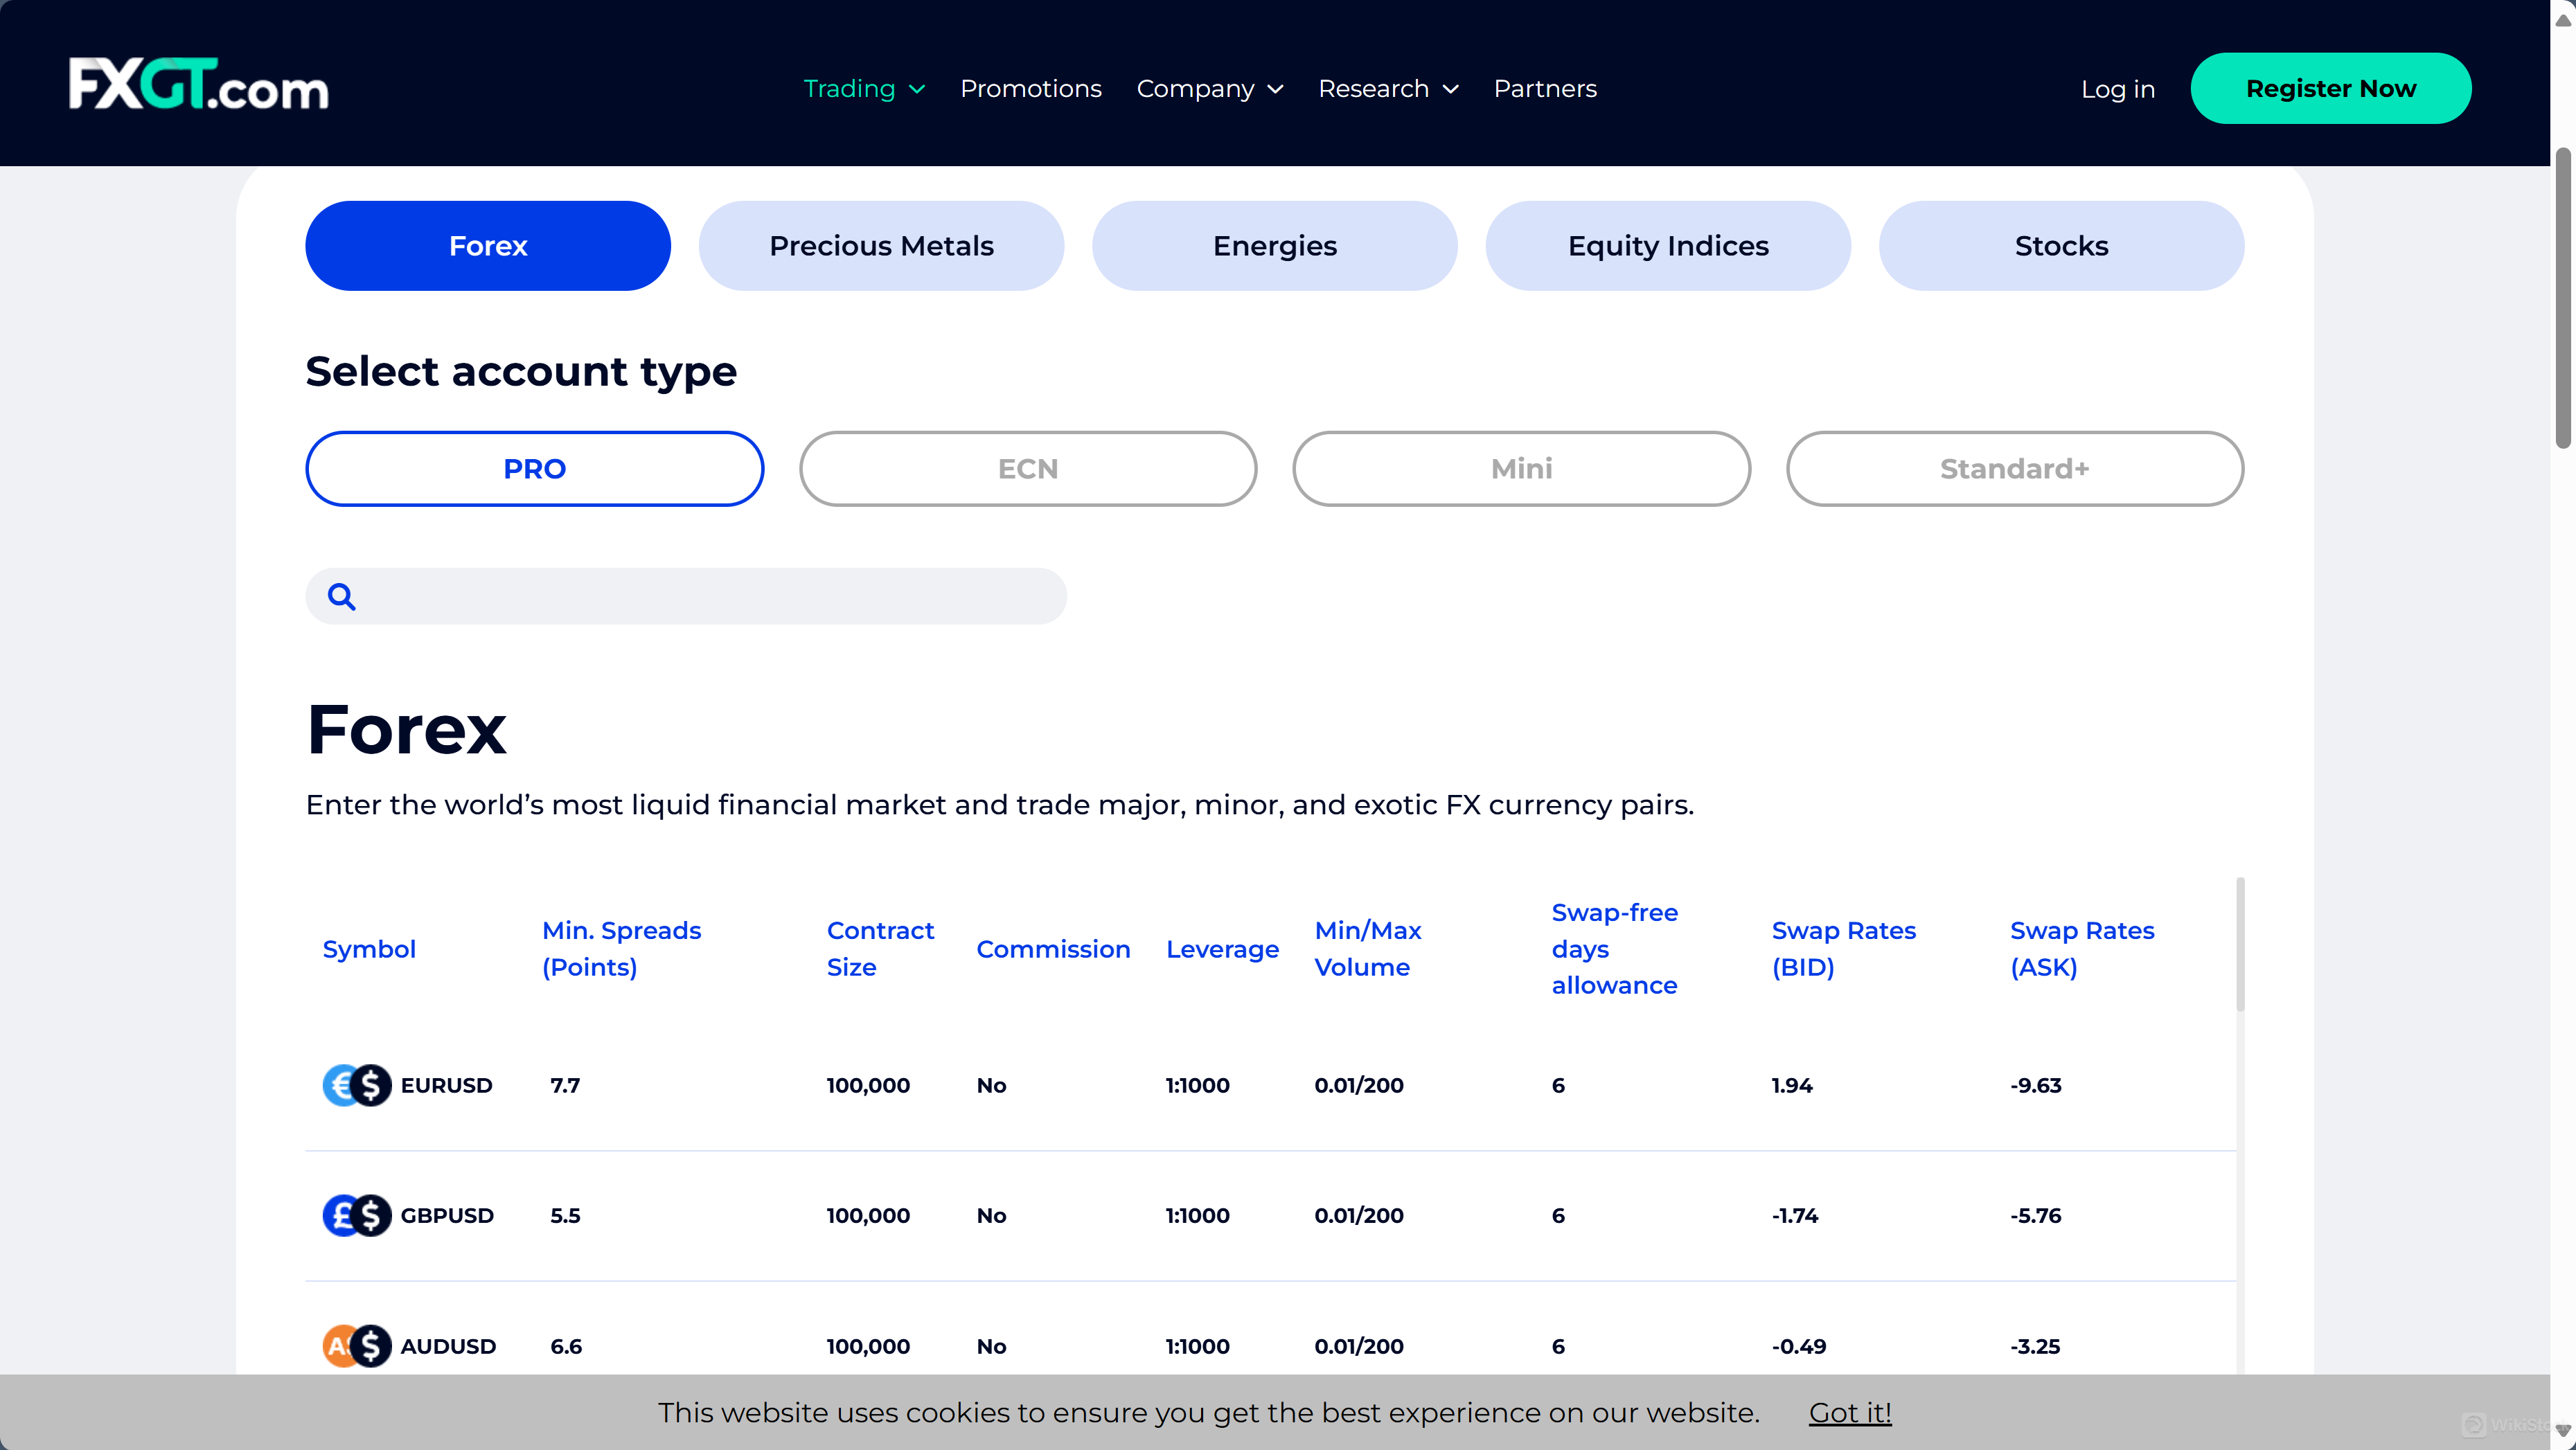Expand the Research menu dropdown
The height and width of the screenshot is (1450, 2576).
(1387, 89)
